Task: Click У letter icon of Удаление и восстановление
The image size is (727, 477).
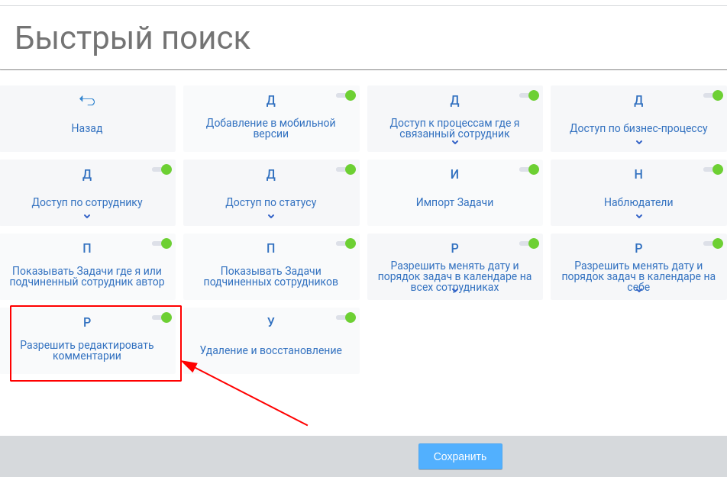Action: [271, 322]
